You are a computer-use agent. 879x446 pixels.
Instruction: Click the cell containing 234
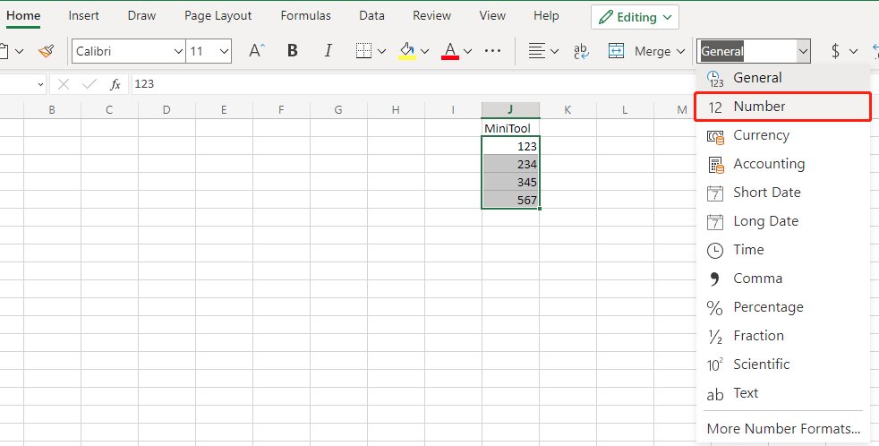510,164
